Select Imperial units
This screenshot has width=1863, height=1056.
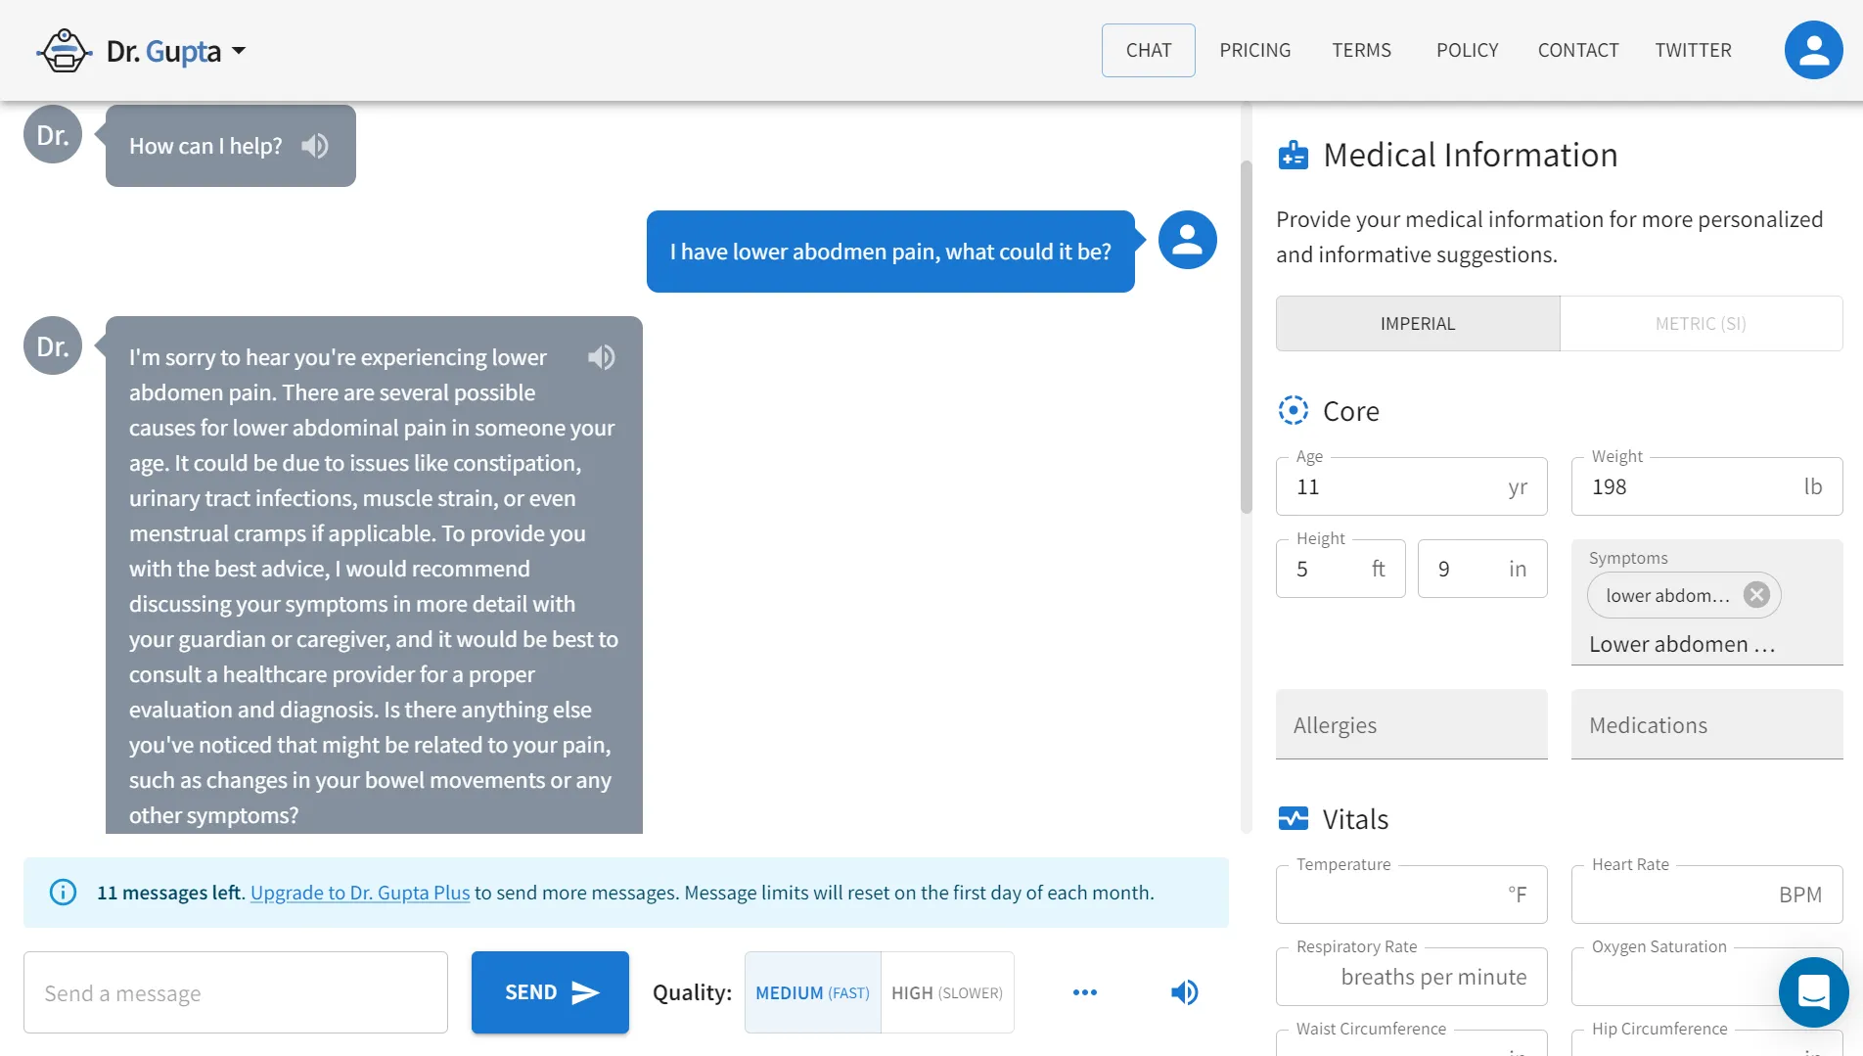1417,324
